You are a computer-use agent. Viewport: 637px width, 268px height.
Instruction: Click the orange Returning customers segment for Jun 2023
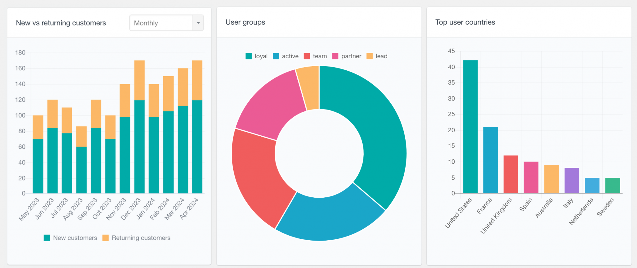(x=53, y=114)
